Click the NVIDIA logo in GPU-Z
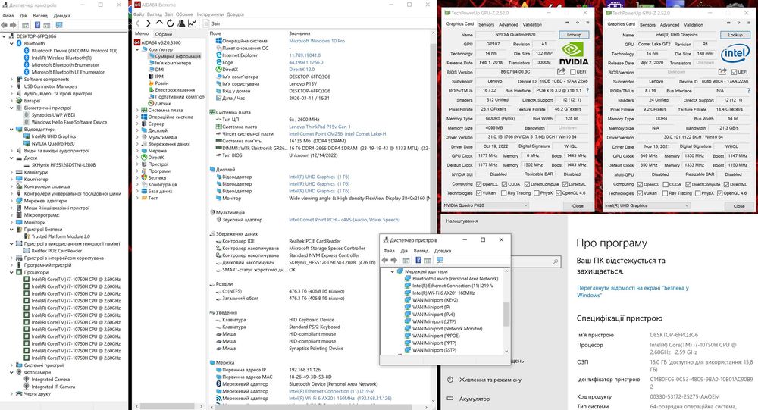 coord(573,53)
